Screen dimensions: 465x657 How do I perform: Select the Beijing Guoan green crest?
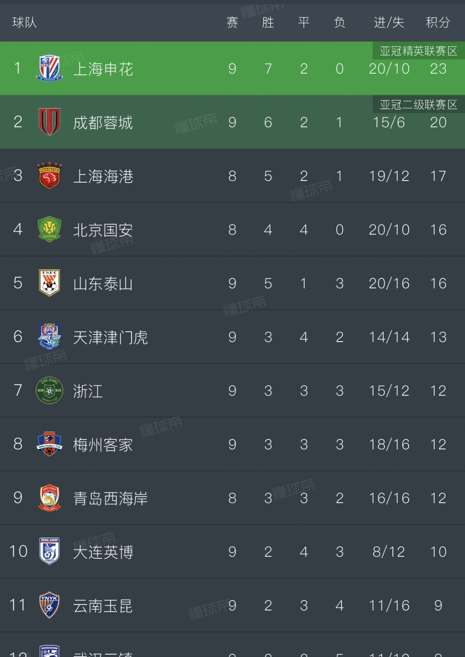coord(49,230)
